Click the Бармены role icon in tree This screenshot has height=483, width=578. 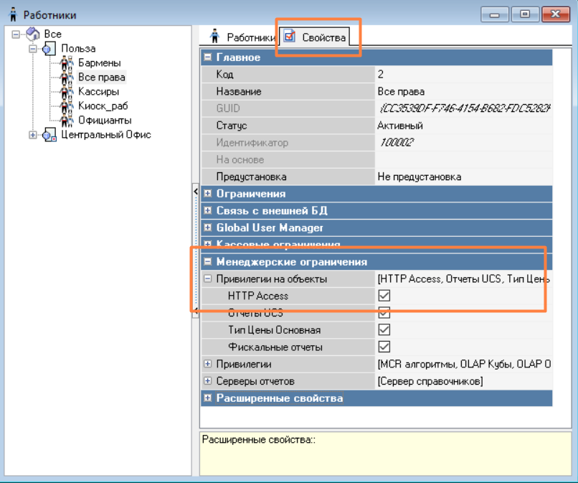click(67, 63)
